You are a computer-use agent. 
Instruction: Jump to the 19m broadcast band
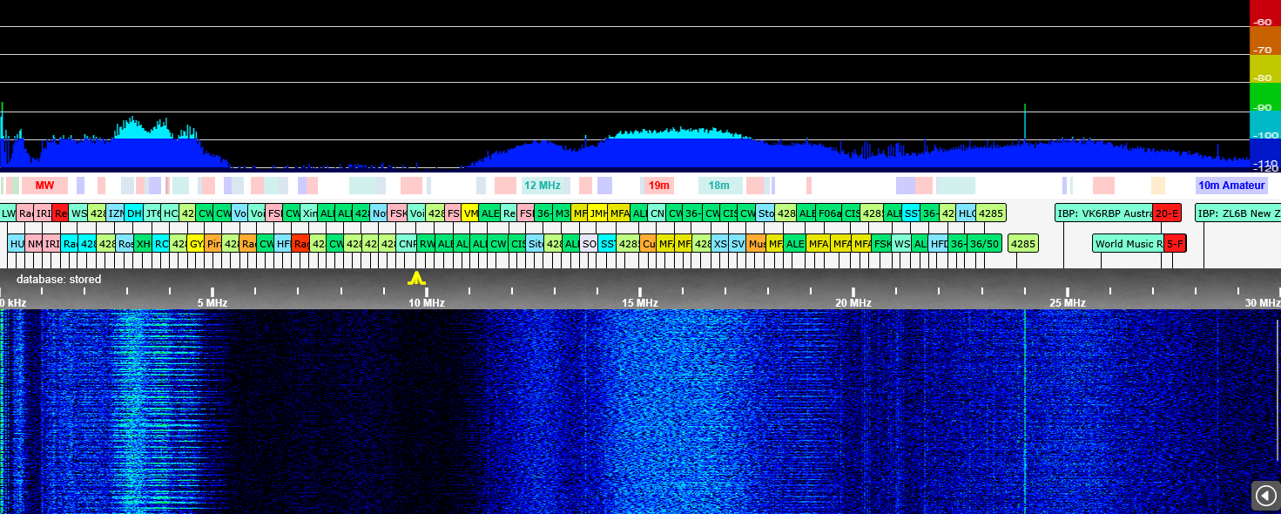(658, 186)
